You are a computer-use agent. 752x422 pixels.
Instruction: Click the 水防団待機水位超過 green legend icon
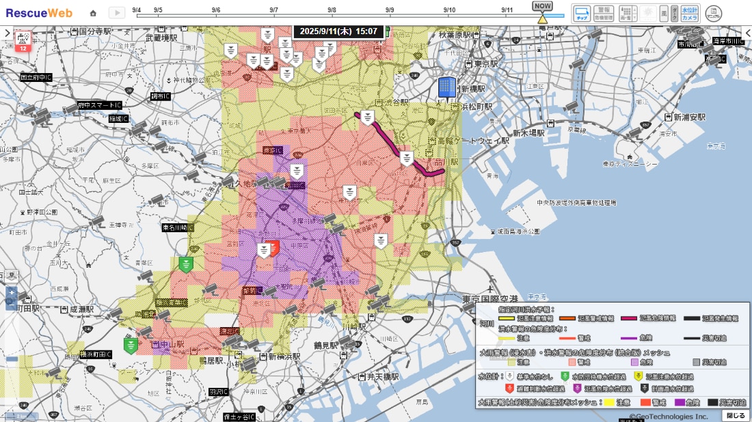(x=565, y=376)
